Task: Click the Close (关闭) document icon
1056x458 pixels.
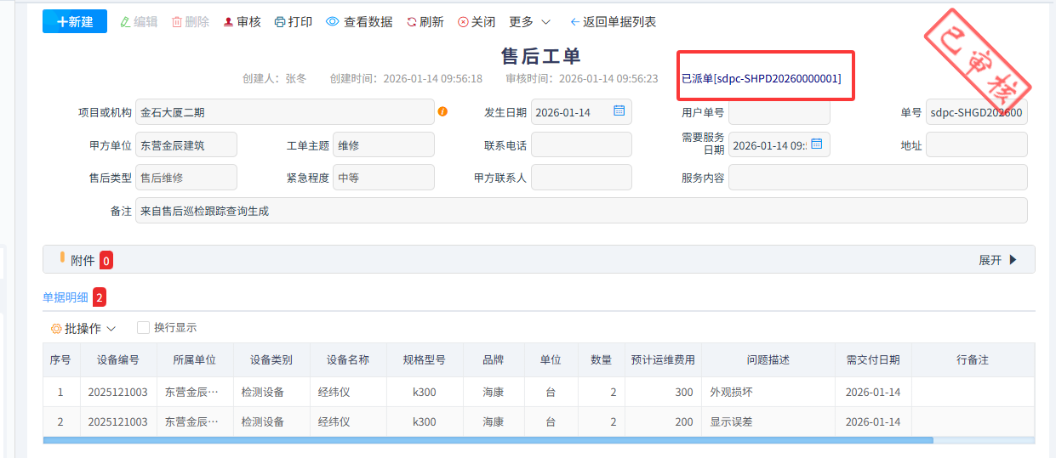Action: tap(463, 22)
